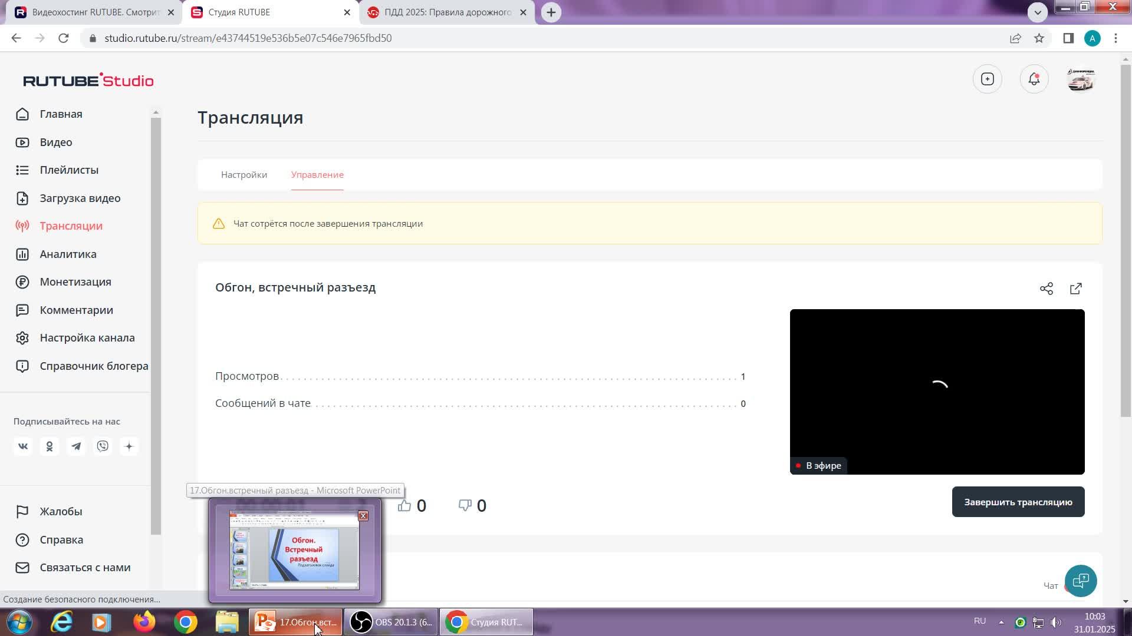Viewport: 1132px width, 636px height.
Task: Open OBS 20.1.3 taskbar item
Action: coord(391,622)
